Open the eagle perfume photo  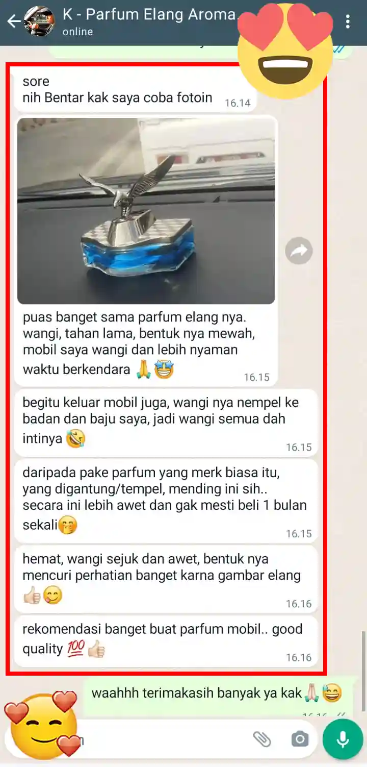(x=146, y=211)
